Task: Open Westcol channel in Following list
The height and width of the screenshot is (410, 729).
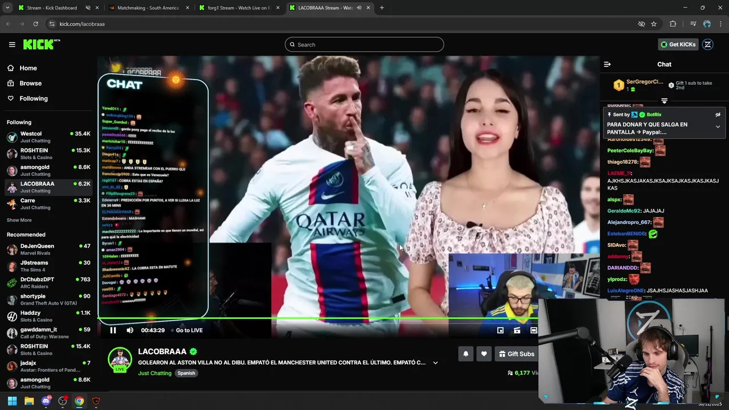Action: (x=48, y=137)
